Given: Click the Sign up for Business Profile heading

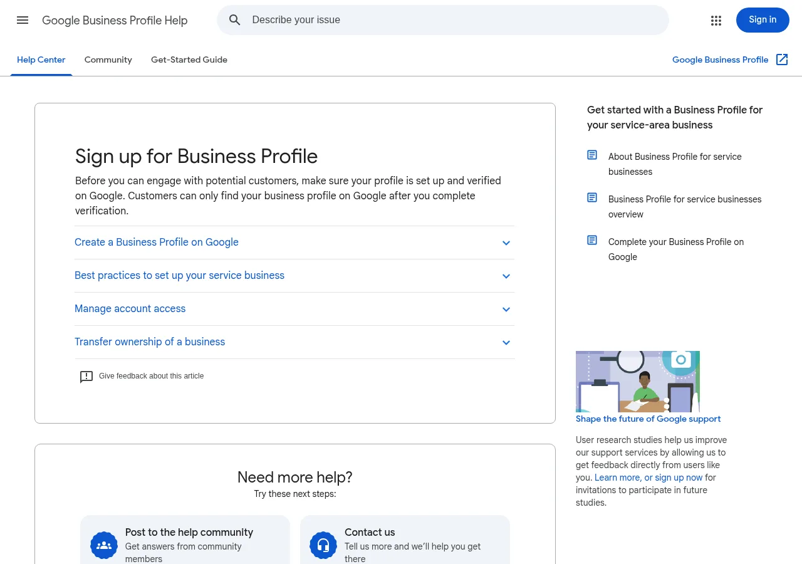Looking at the screenshot, I should [x=197, y=156].
